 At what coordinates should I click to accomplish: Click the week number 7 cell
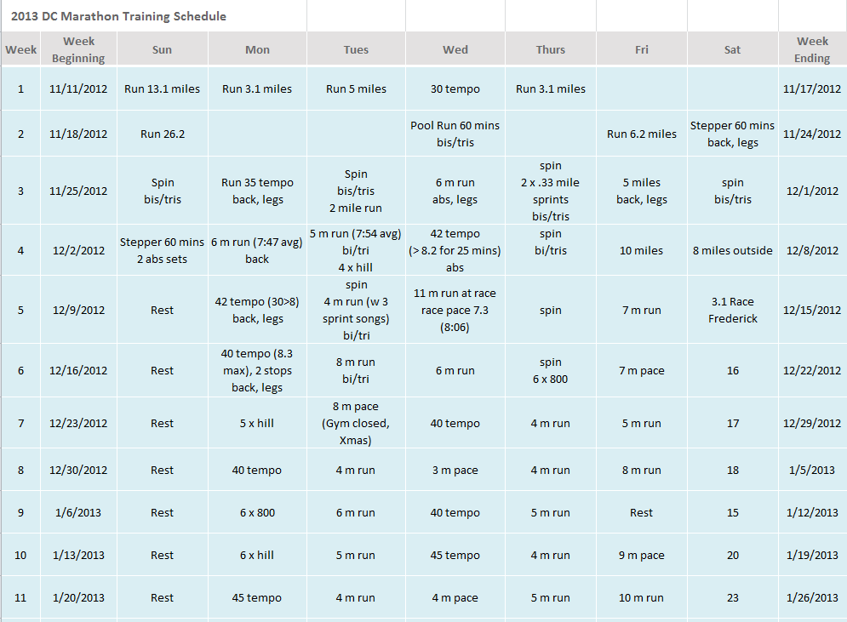tap(20, 423)
